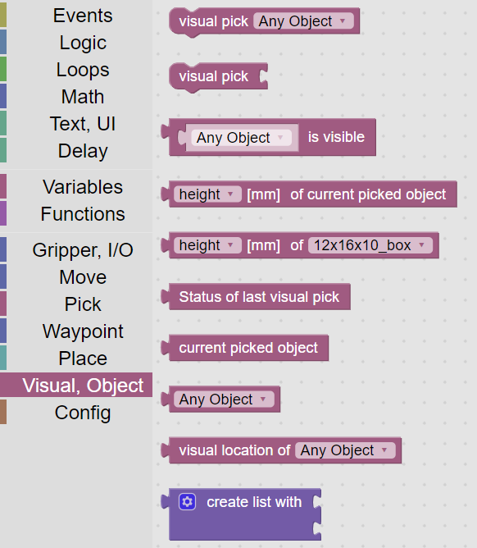The width and height of the screenshot is (477, 548).
Task: Open the 12x16x10_box object dropdown
Action: point(370,245)
